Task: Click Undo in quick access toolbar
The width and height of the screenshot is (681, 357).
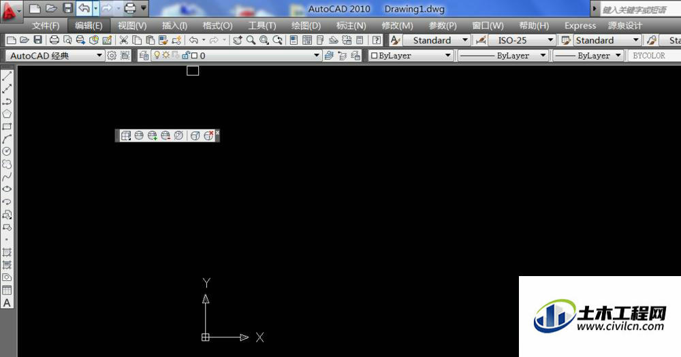Action: click(84, 7)
